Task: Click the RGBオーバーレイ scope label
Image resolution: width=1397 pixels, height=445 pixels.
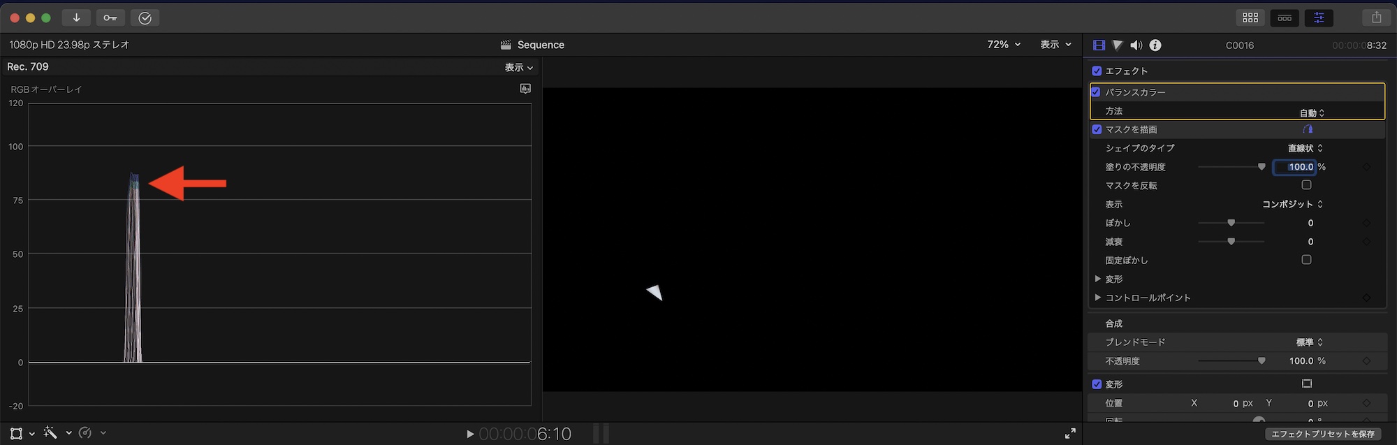Action: coord(46,89)
